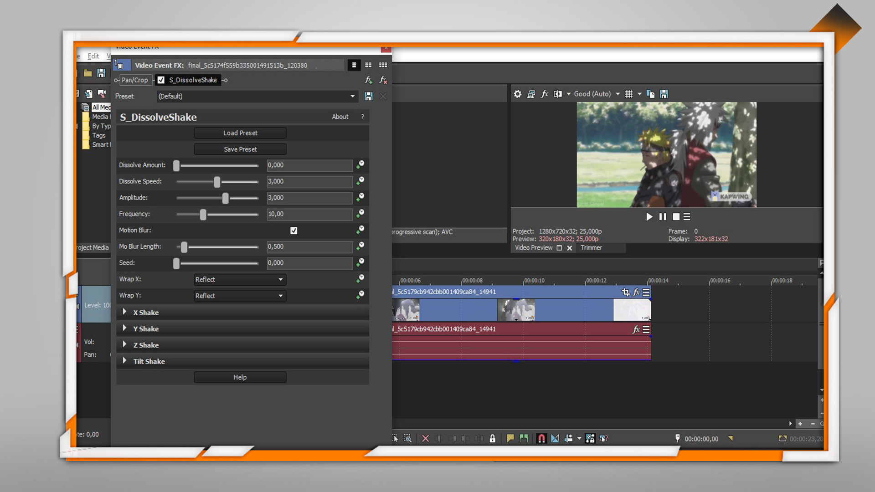Remove selected plug-in from FX chain
The height and width of the screenshot is (492, 875).
tap(383, 80)
